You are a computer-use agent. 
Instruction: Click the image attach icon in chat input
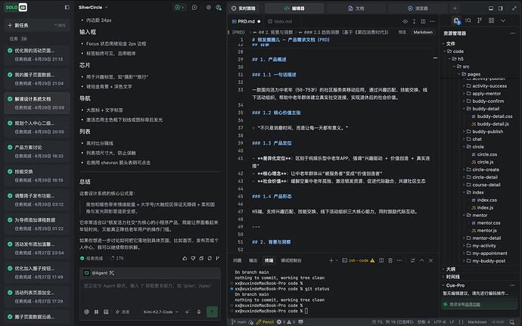106,312
